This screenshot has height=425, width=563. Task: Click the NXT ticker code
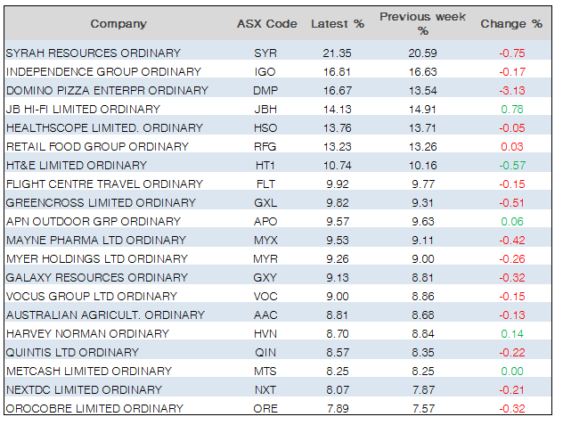[265, 389]
